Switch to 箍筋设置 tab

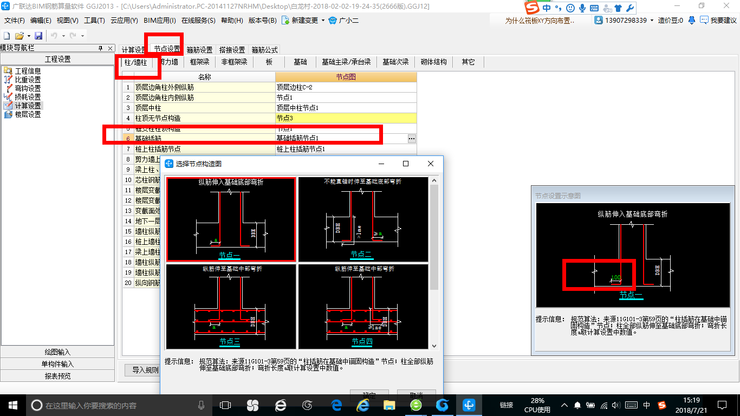(200, 50)
